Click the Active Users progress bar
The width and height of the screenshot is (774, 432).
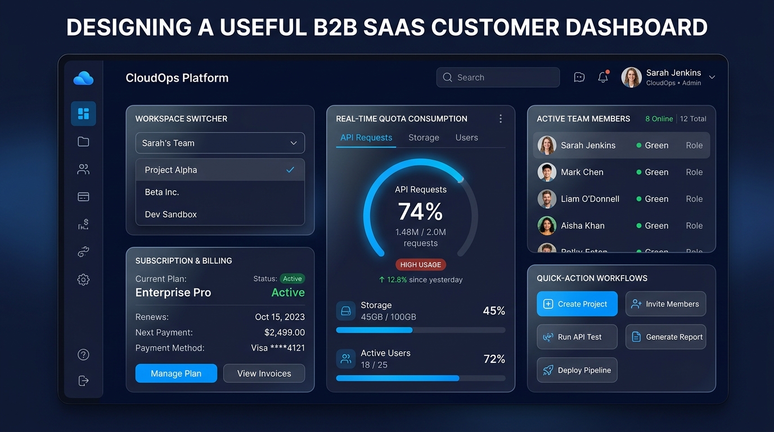[x=421, y=379]
